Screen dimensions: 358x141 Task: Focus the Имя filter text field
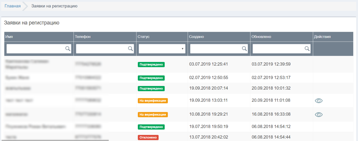pyautogui.click(x=39, y=49)
